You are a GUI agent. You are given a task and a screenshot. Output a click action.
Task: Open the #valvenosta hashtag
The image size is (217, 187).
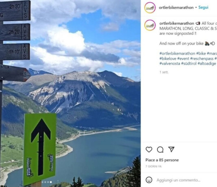coord(170,64)
